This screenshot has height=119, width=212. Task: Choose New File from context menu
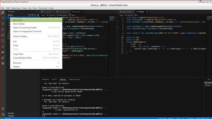[x=36, y=20]
